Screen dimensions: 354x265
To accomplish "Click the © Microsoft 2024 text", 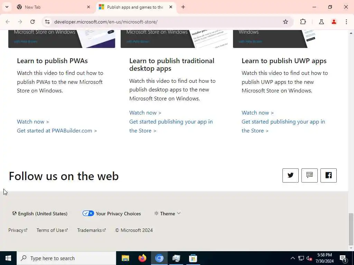I will click(134, 230).
